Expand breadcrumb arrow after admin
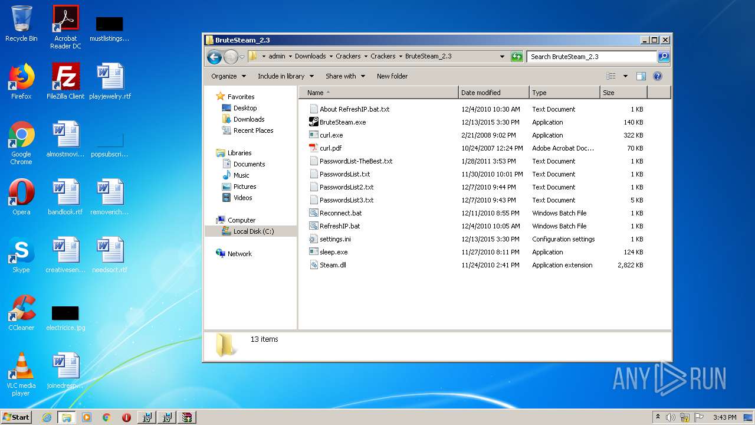The height and width of the screenshot is (425, 755). coord(290,57)
